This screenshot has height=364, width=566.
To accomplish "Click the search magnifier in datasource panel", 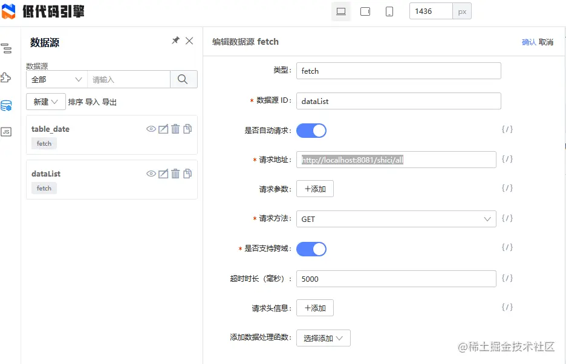I will pos(183,79).
